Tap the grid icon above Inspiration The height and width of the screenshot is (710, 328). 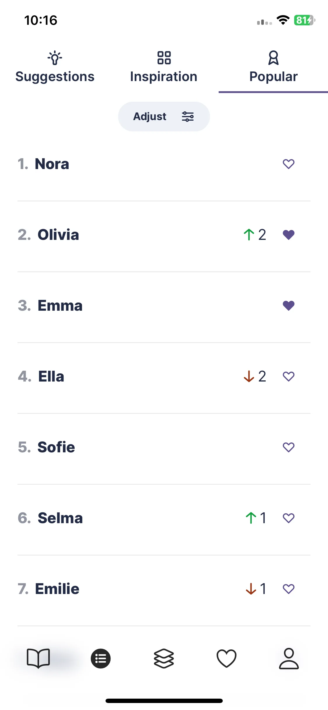tap(164, 58)
